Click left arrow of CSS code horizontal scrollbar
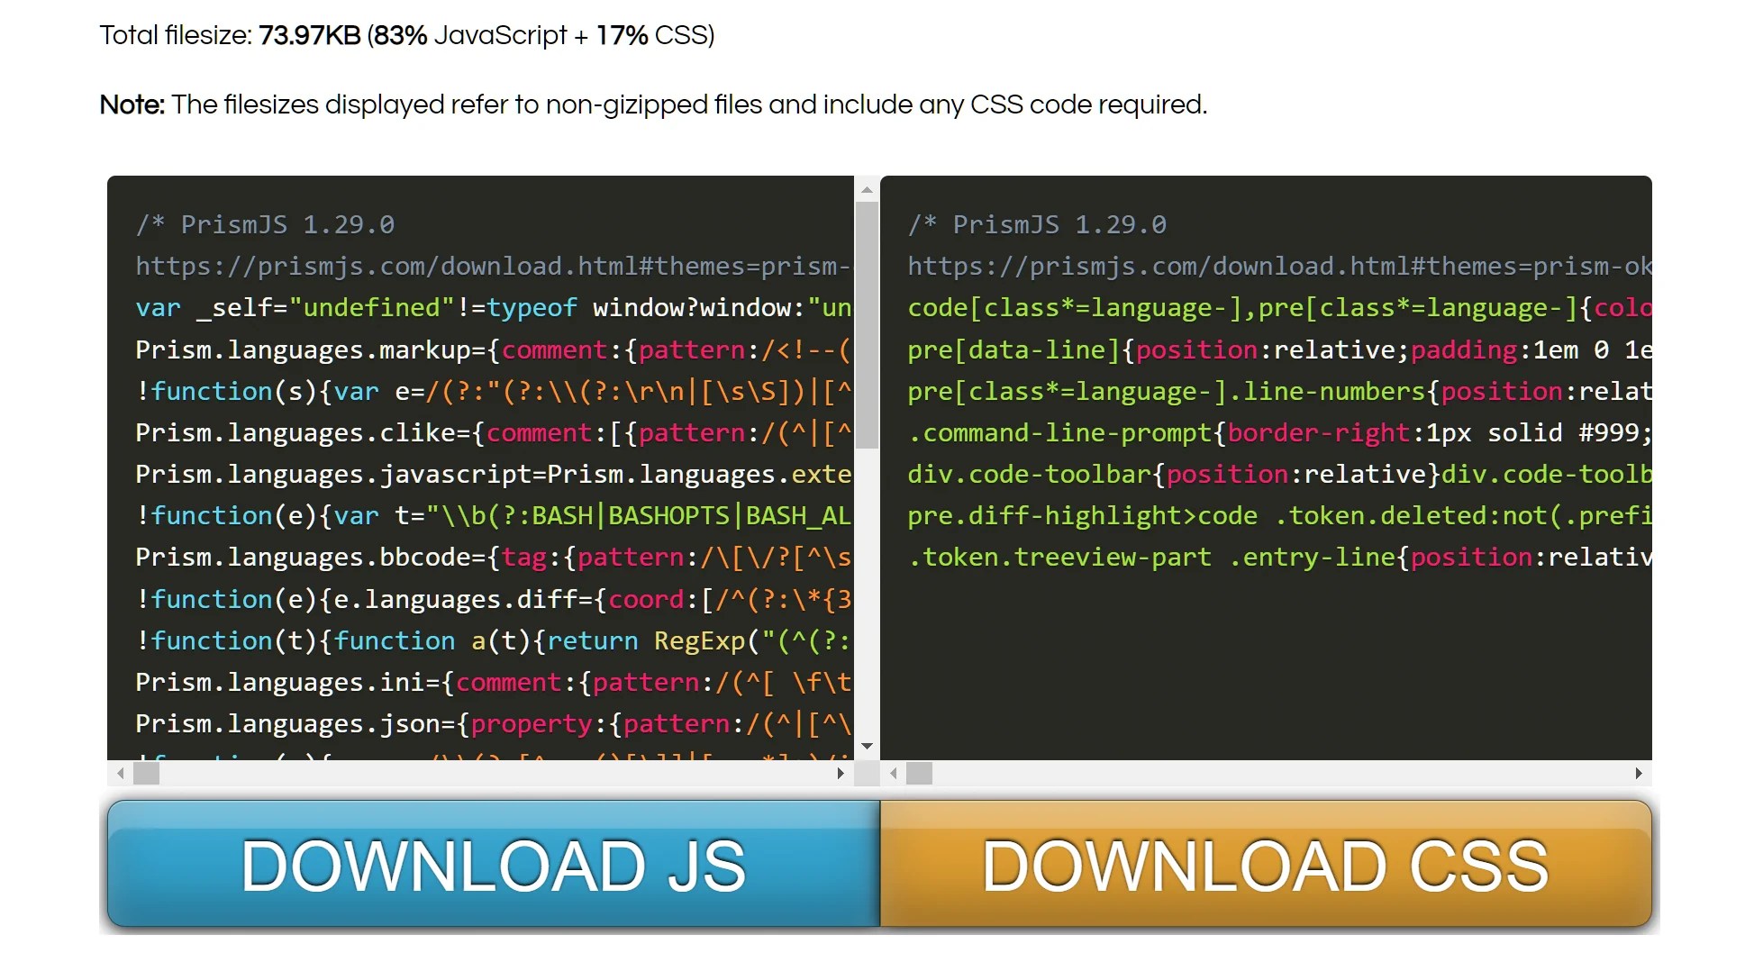The image size is (1745, 980). 893,773
